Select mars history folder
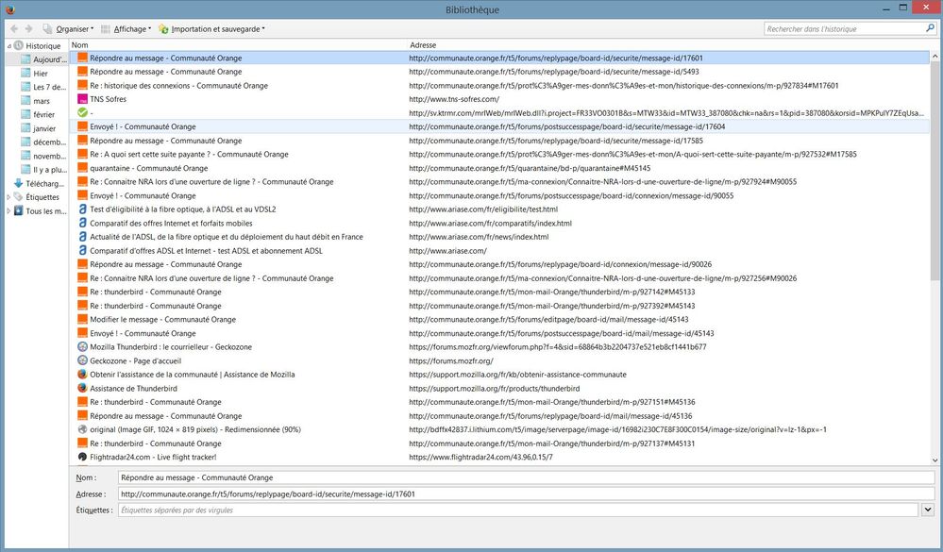 (36, 101)
